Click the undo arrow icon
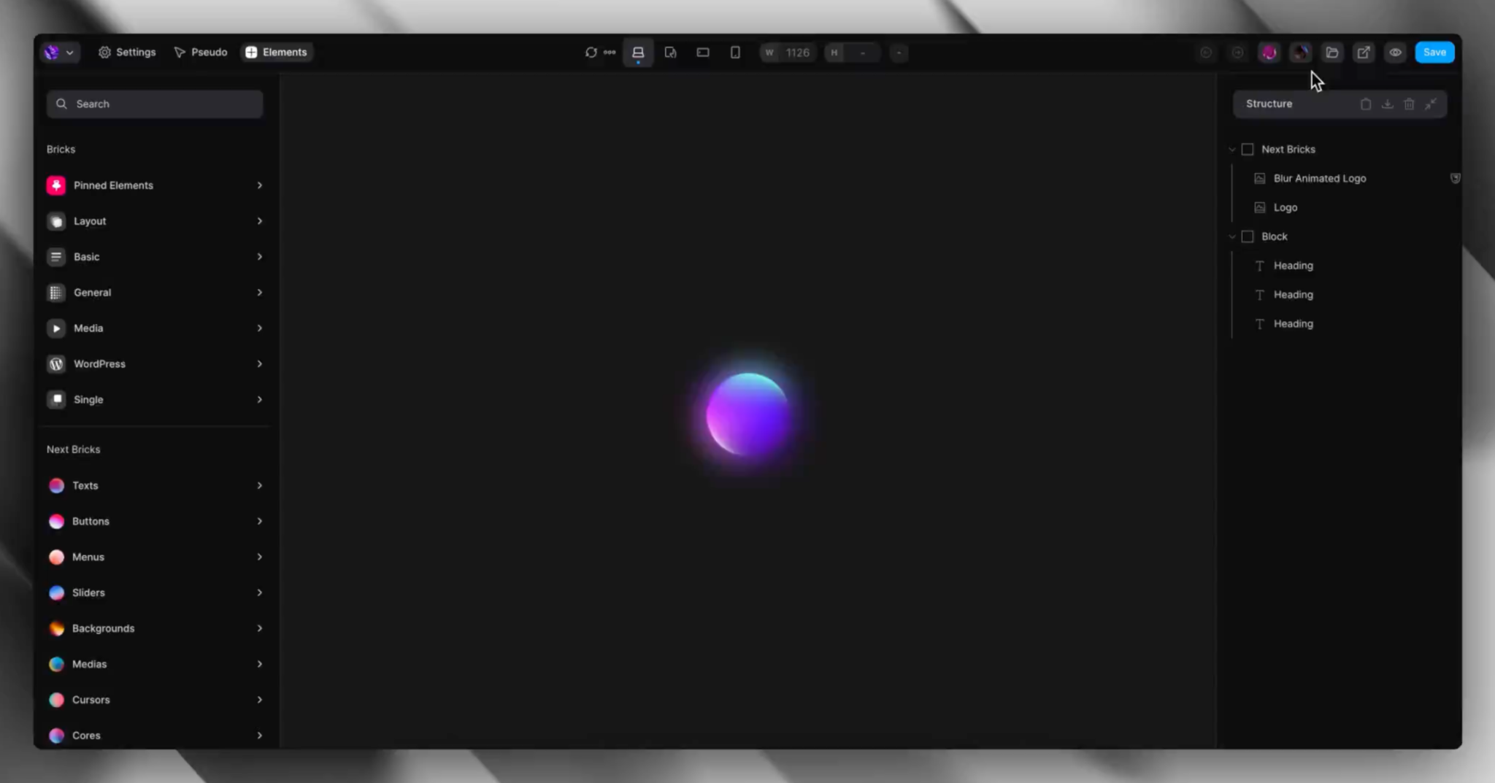This screenshot has width=1495, height=783. pyautogui.click(x=1206, y=53)
